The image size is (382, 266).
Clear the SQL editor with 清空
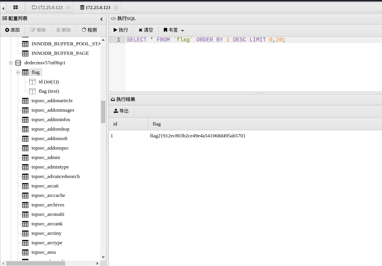click(146, 30)
